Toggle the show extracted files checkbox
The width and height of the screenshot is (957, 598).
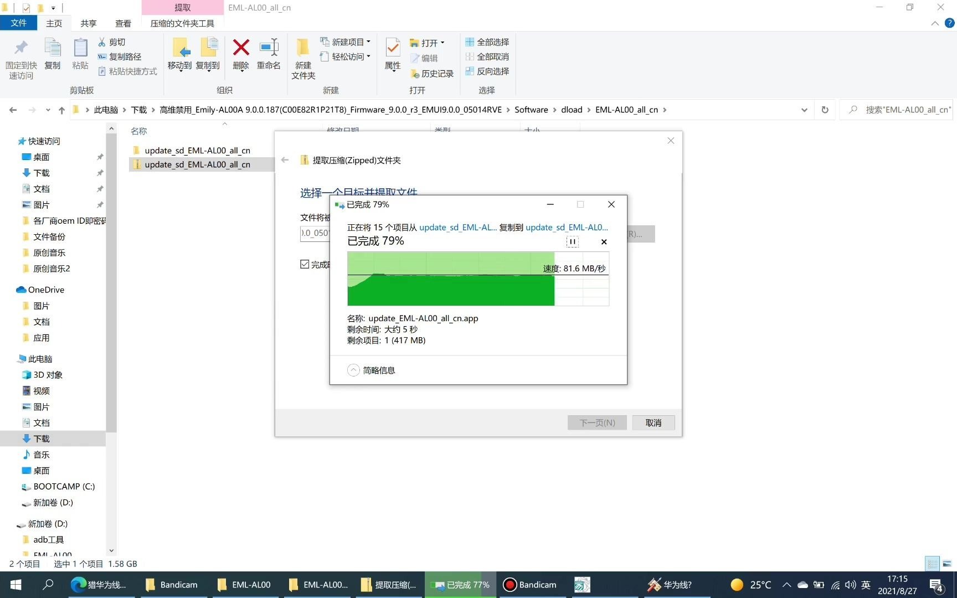point(305,264)
